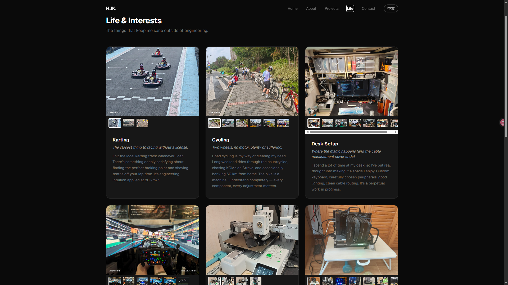Viewport: 508px width, 285px height.
Task: Click Desk Setup thumbnail strip right arrow
Action: 396,132
